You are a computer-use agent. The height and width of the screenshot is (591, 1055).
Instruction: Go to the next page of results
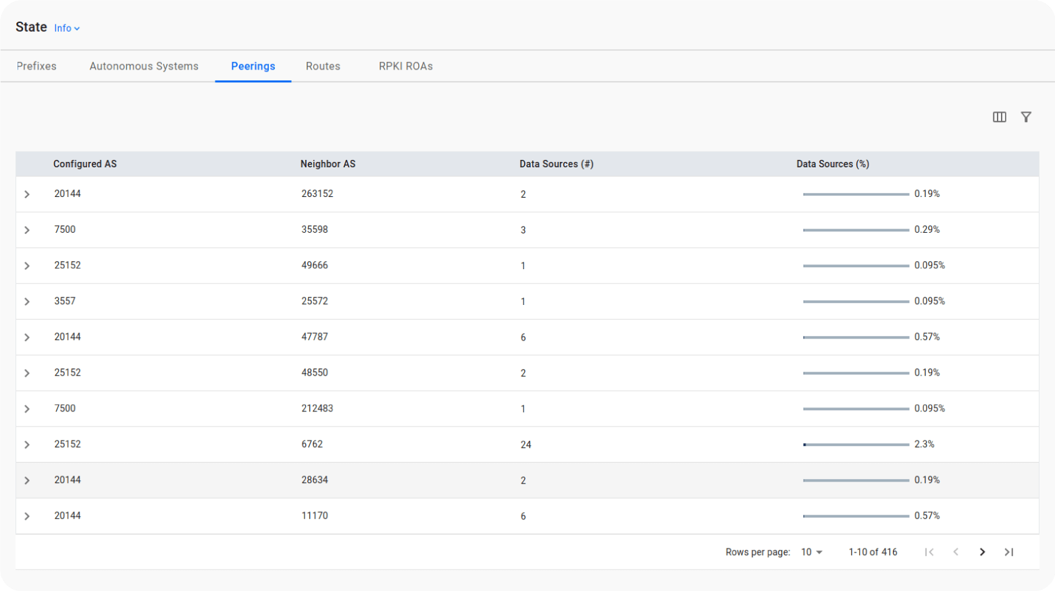pyautogui.click(x=982, y=552)
